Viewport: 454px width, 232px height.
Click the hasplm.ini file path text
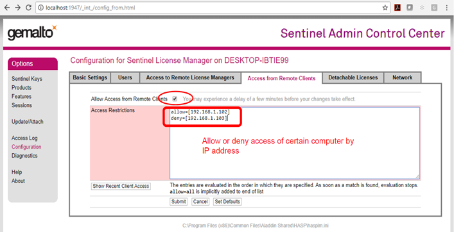256,226
